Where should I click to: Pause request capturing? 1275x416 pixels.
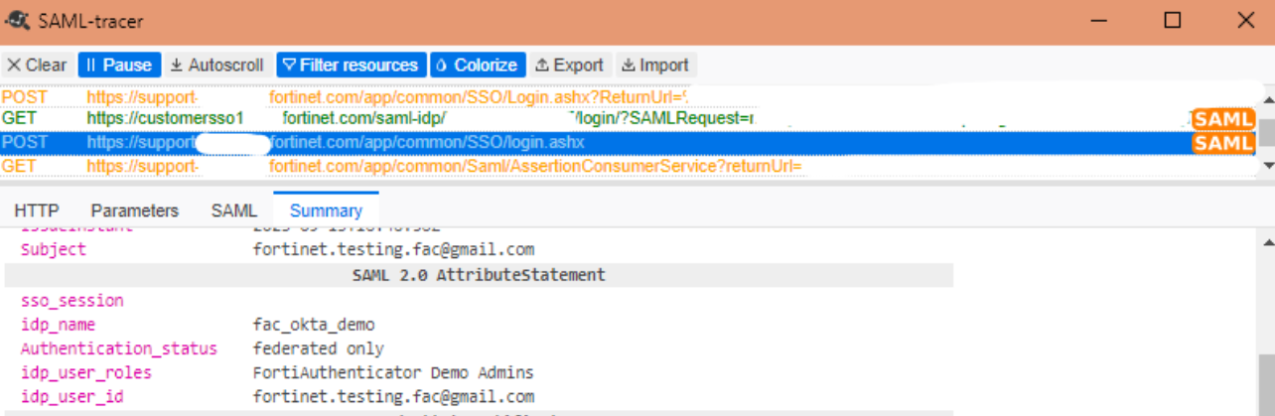pyautogui.click(x=117, y=66)
